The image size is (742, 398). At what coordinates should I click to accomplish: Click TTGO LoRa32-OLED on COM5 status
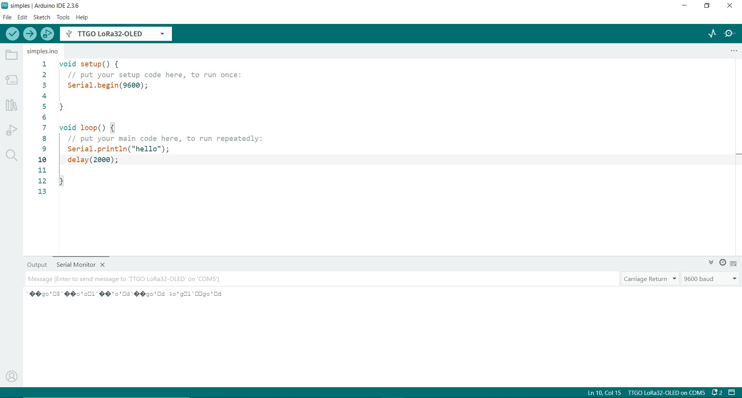667,393
